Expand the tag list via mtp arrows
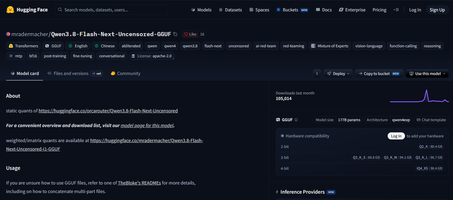453x200 pixels. coord(11,56)
